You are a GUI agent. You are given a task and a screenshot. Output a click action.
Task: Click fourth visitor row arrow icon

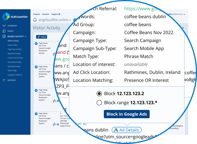tap(36, 114)
